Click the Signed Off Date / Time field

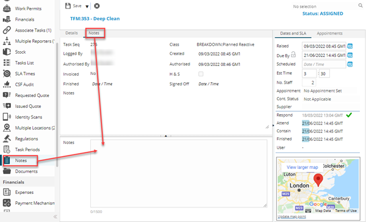(x=209, y=84)
